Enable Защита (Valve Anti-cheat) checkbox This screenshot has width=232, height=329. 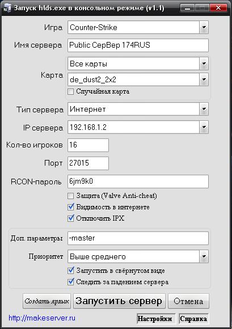tap(71, 196)
